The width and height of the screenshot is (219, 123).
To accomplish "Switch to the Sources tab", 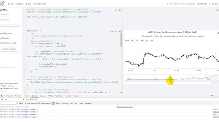I will (42, 96).
